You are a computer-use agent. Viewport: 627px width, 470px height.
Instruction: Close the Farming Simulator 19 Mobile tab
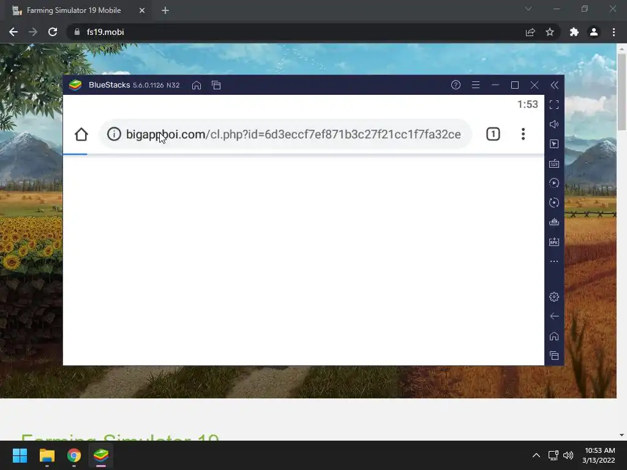(x=142, y=10)
